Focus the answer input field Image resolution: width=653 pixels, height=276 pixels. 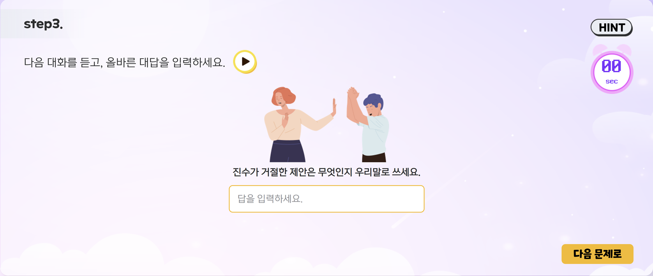coord(326,199)
